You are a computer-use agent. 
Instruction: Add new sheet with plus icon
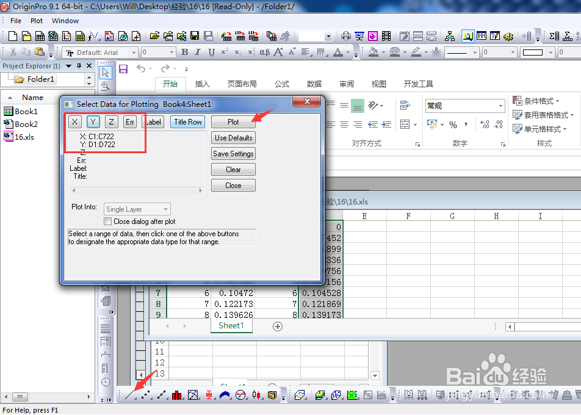click(x=278, y=327)
